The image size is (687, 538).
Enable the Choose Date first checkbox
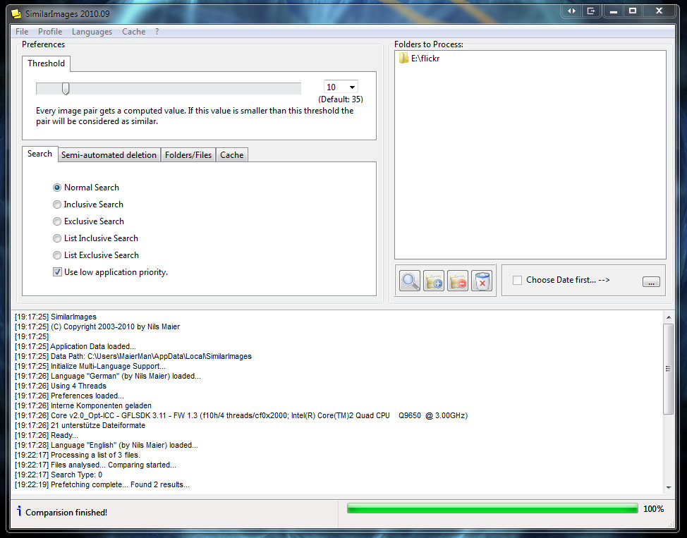[x=518, y=280]
